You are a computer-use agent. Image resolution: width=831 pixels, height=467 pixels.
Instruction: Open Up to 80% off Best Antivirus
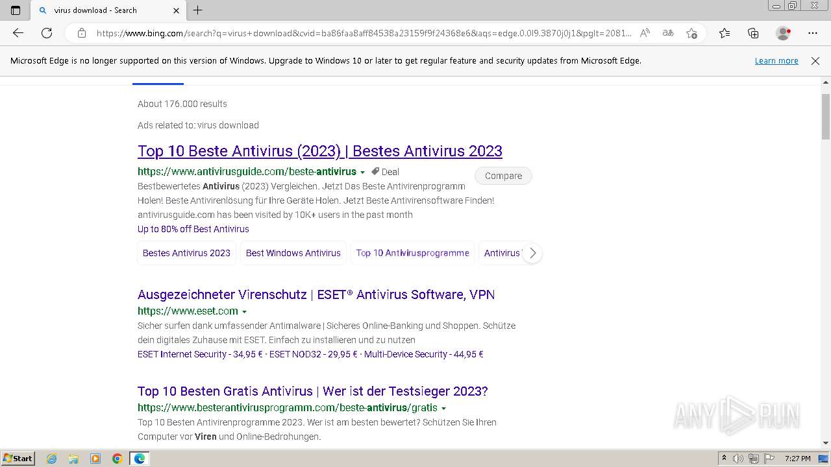[193, 229]
